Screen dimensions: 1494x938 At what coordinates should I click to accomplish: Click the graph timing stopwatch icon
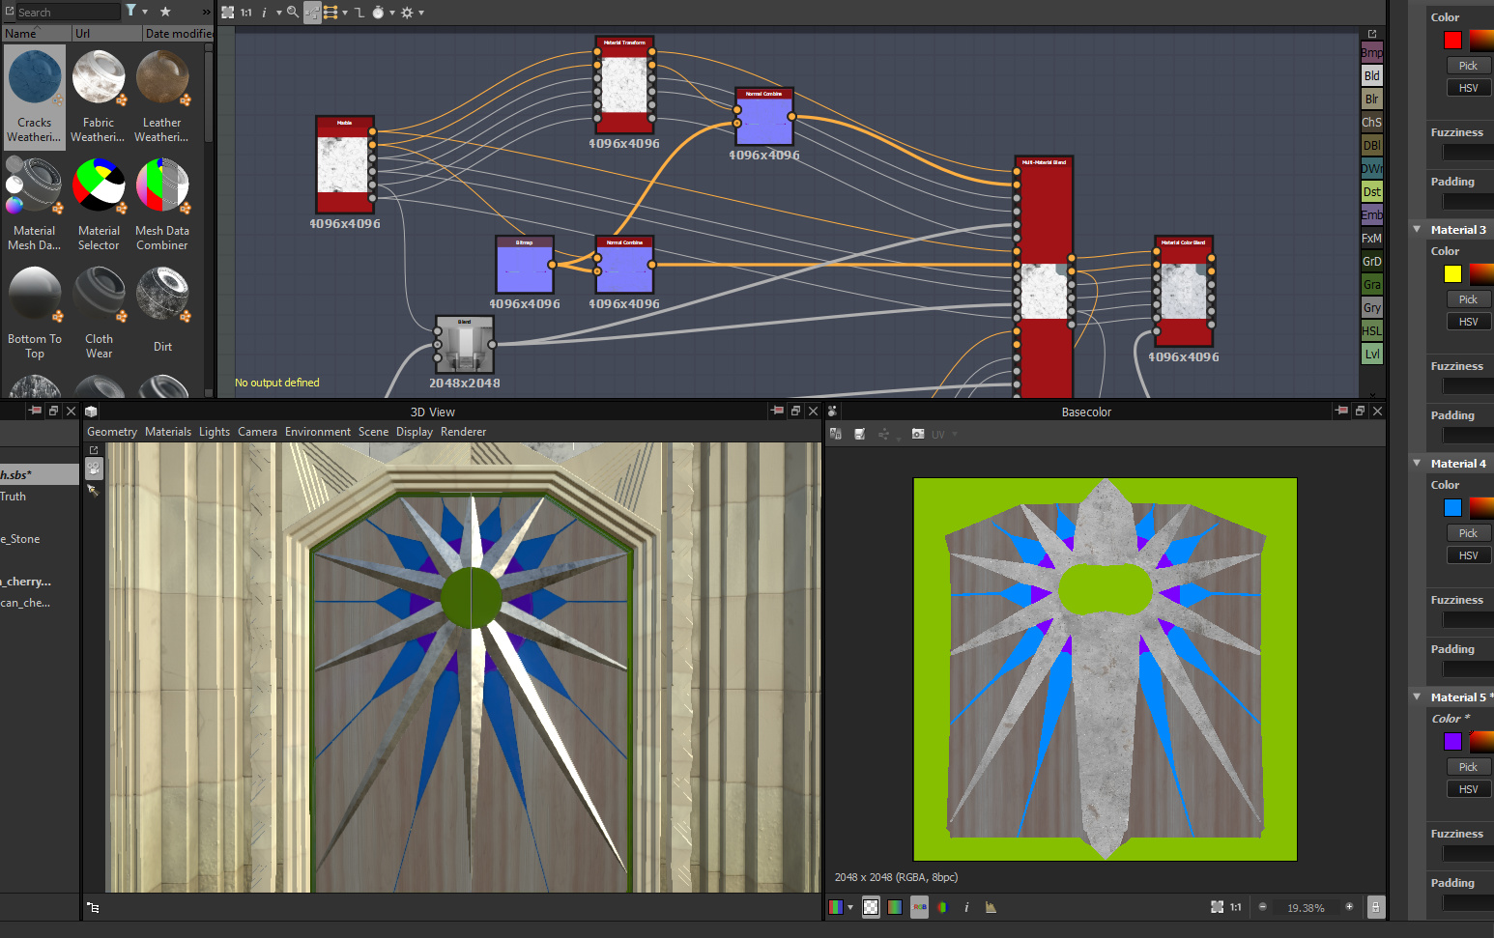(378, 13)
